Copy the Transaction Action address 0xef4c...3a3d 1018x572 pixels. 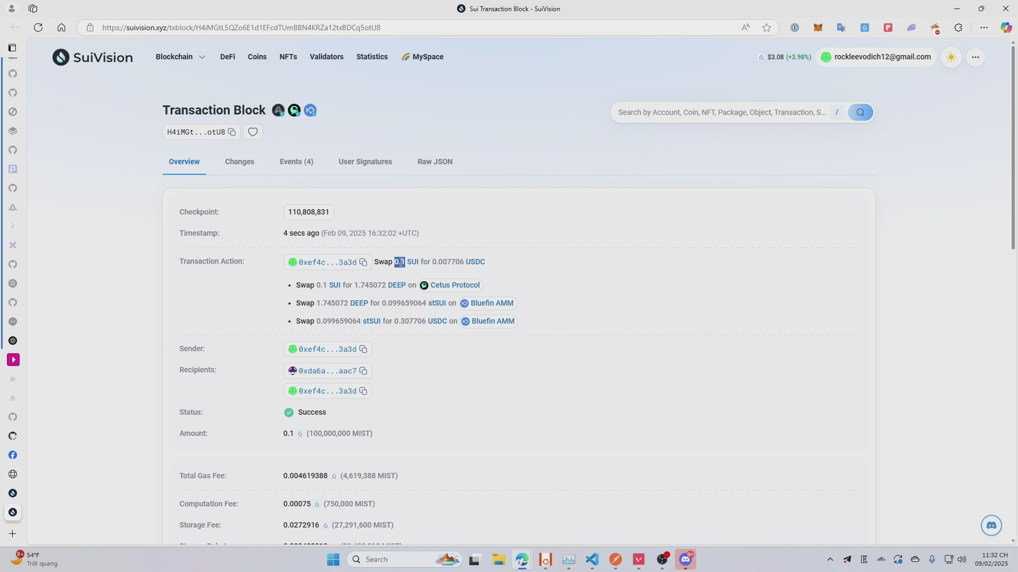click(x=363, y=262)
